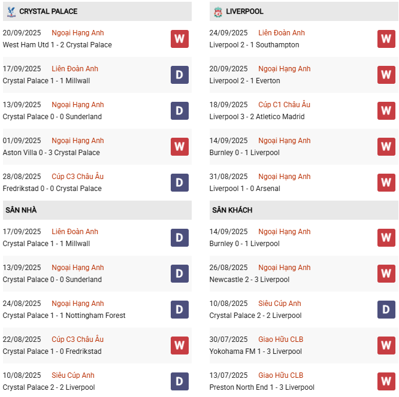Viewport: 399px width, 397px height.
Task: Click the Liverpool club crest icon
Action: coord(217,11)
